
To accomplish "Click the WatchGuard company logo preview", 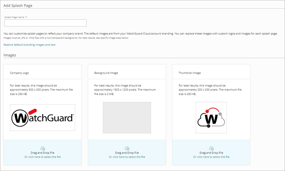I will pos(43,118).
